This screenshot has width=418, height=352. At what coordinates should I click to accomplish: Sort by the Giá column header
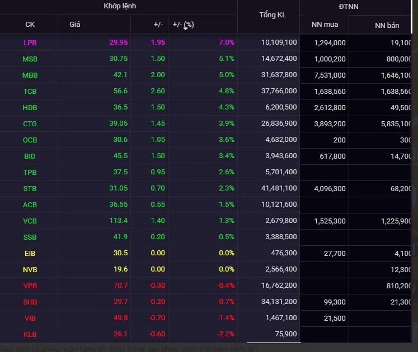pos(74,24)
